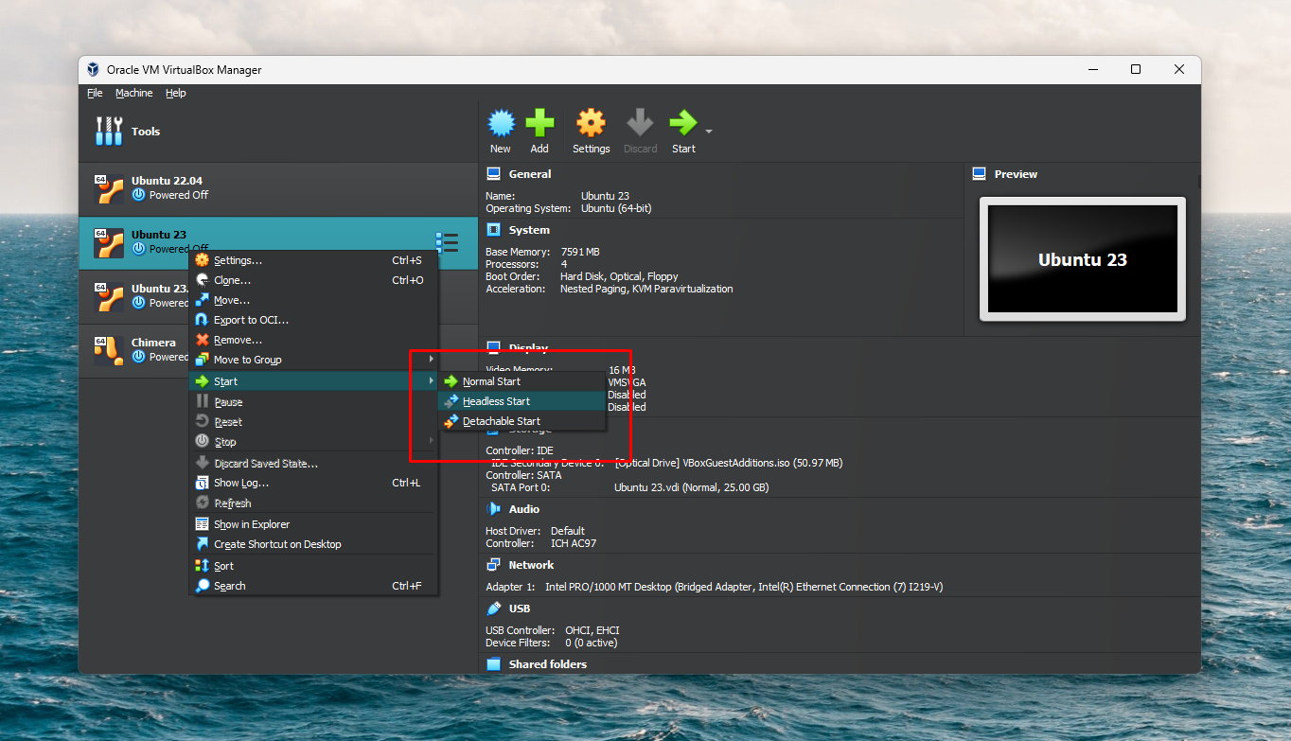Click Pause in the context menu
This screenshot has height=741, width=1291.
313,402
